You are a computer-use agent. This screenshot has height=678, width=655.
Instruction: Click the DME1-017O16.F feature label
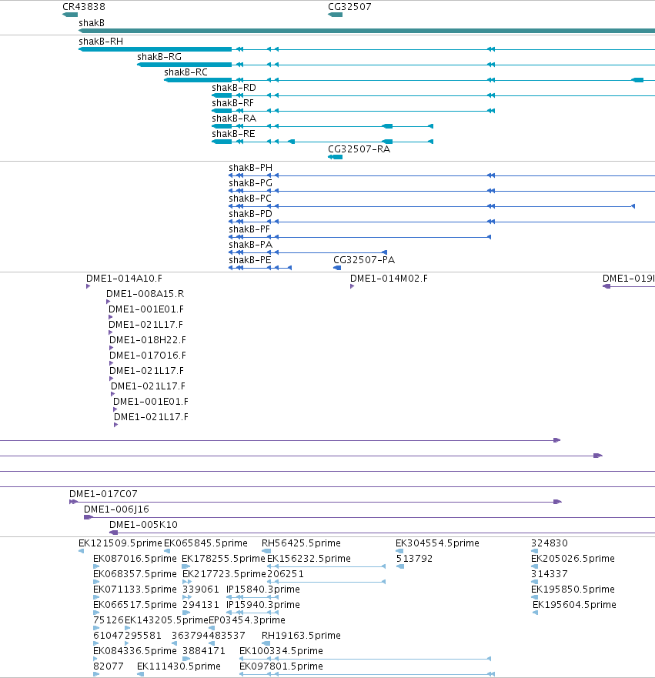pyautogui.click(x=148, y=356)
